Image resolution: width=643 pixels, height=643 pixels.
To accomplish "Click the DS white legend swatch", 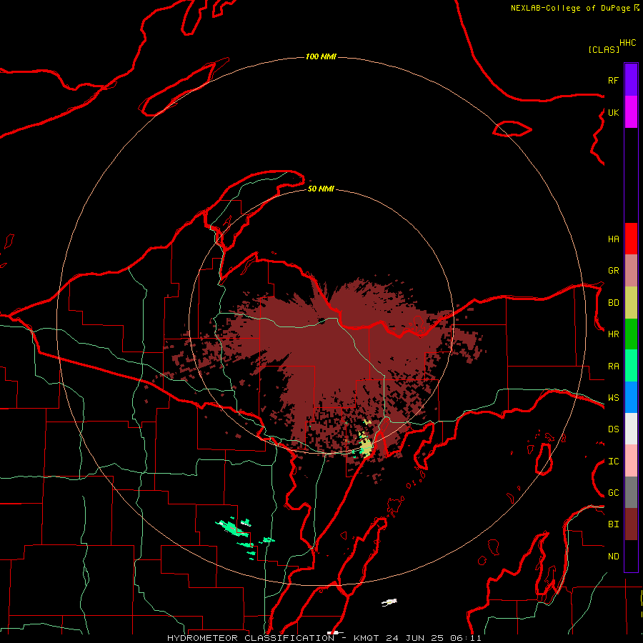I will click(631, 429).
